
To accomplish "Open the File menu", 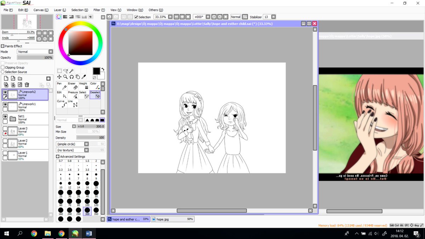I will (x=8, y=10).
